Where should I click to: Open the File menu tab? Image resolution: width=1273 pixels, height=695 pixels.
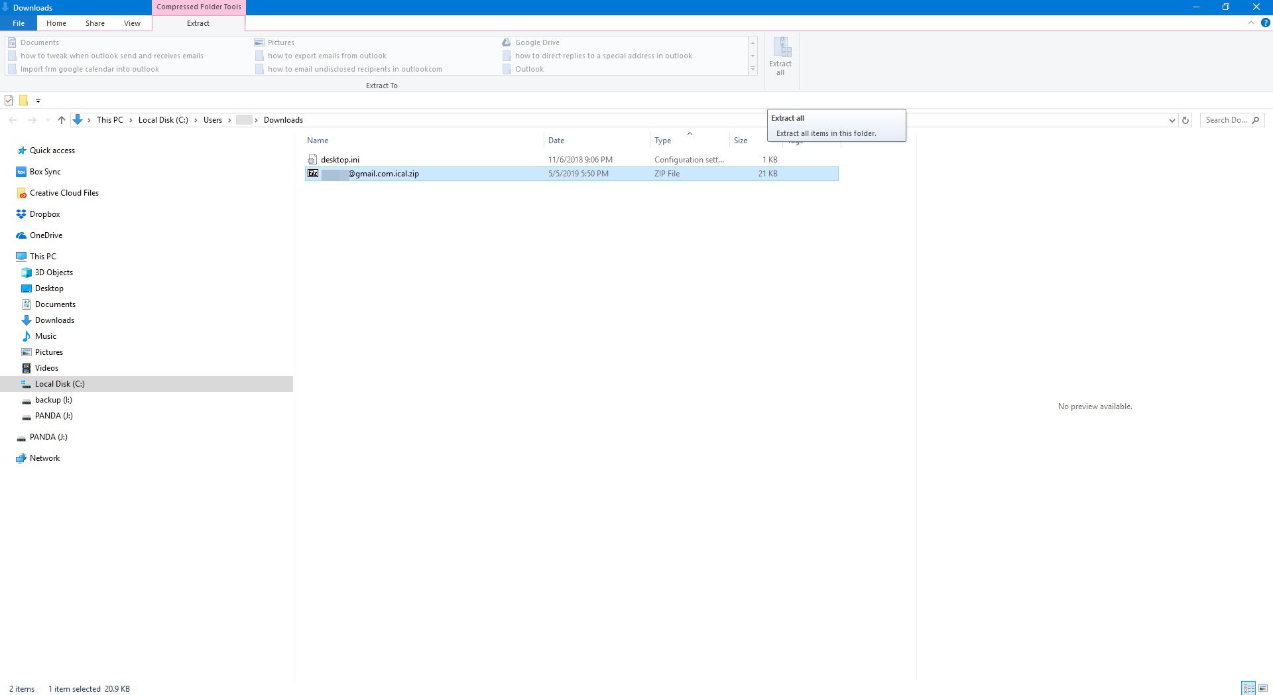tap(19, 23)
